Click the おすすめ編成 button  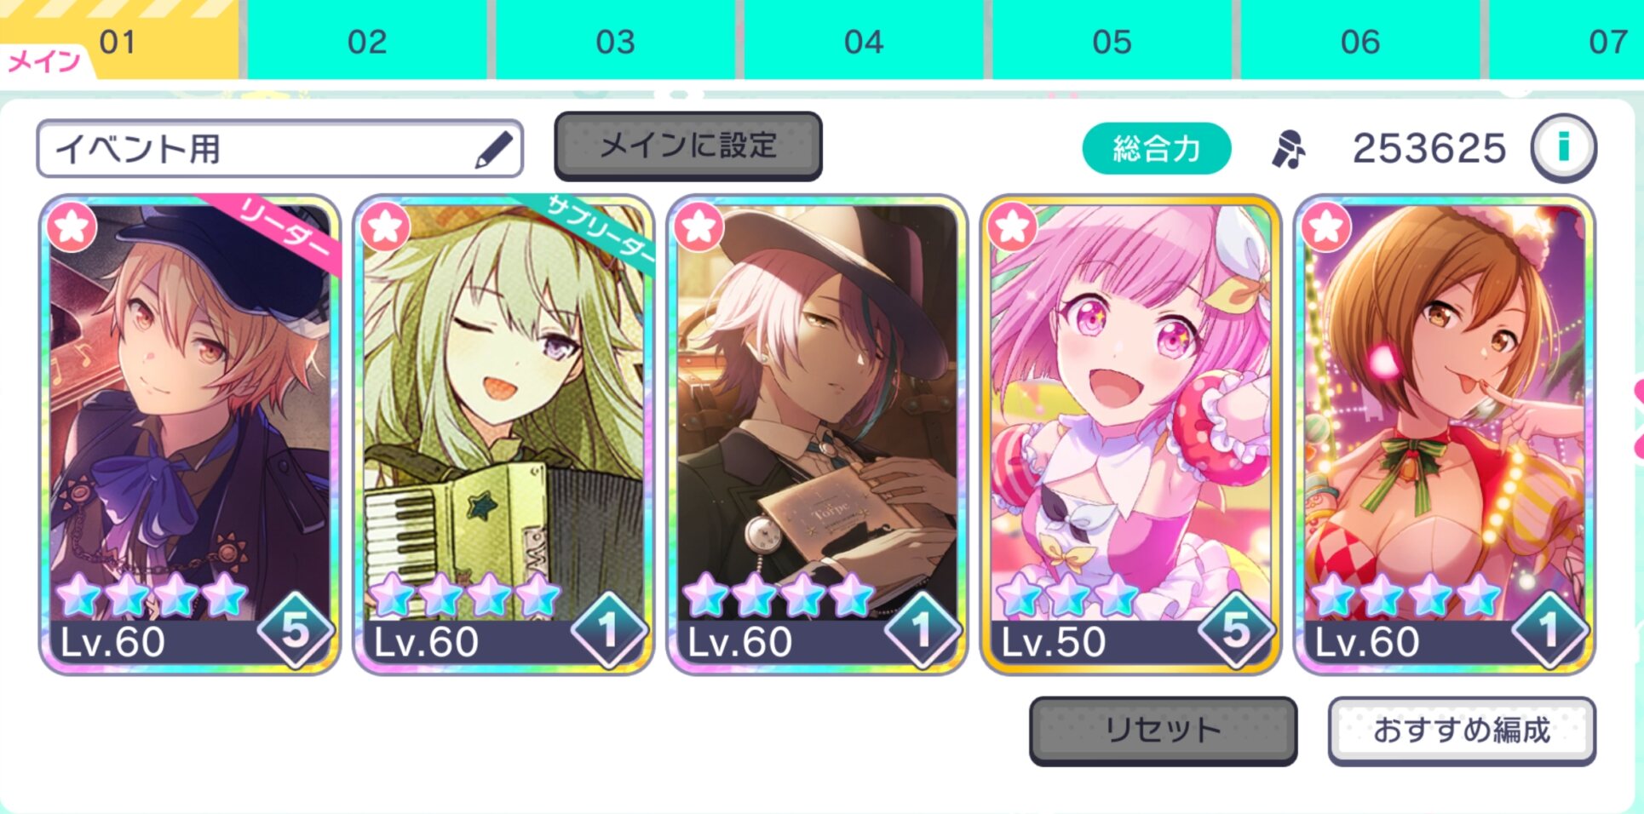click(1462, 731)
